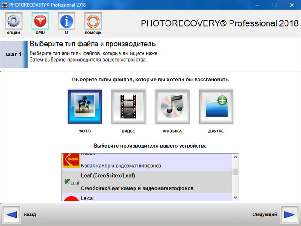This screenshot has width=301, height=226.
Task: Launch the DMD medical icon
Action: point(40,21)
